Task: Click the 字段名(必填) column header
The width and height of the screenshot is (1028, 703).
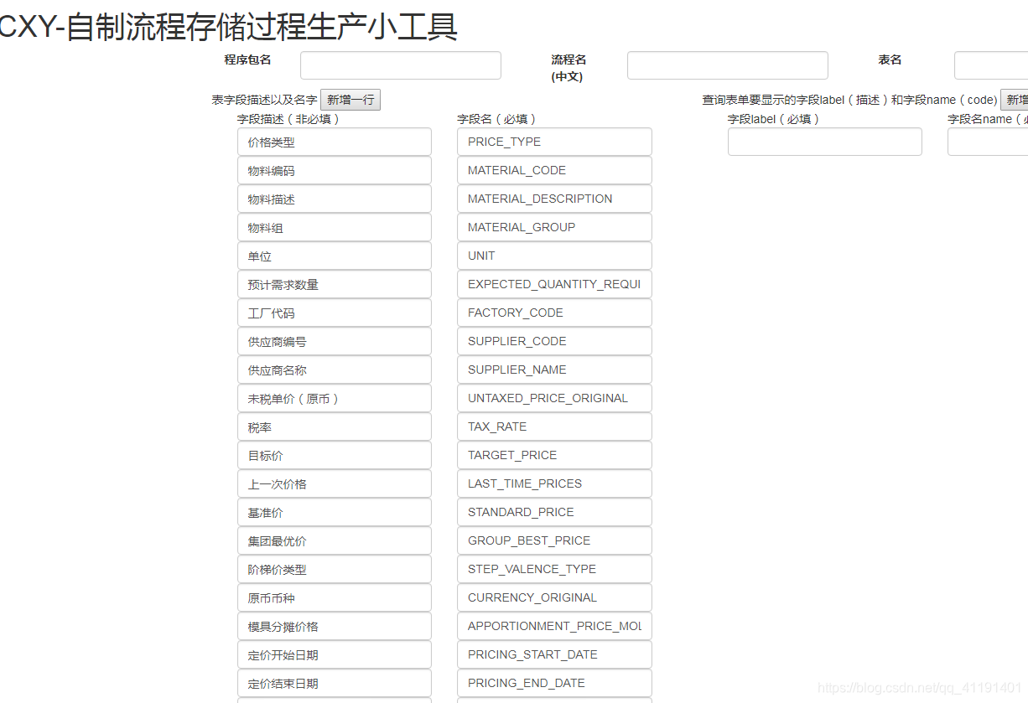Action: click(x=497, y=119)
